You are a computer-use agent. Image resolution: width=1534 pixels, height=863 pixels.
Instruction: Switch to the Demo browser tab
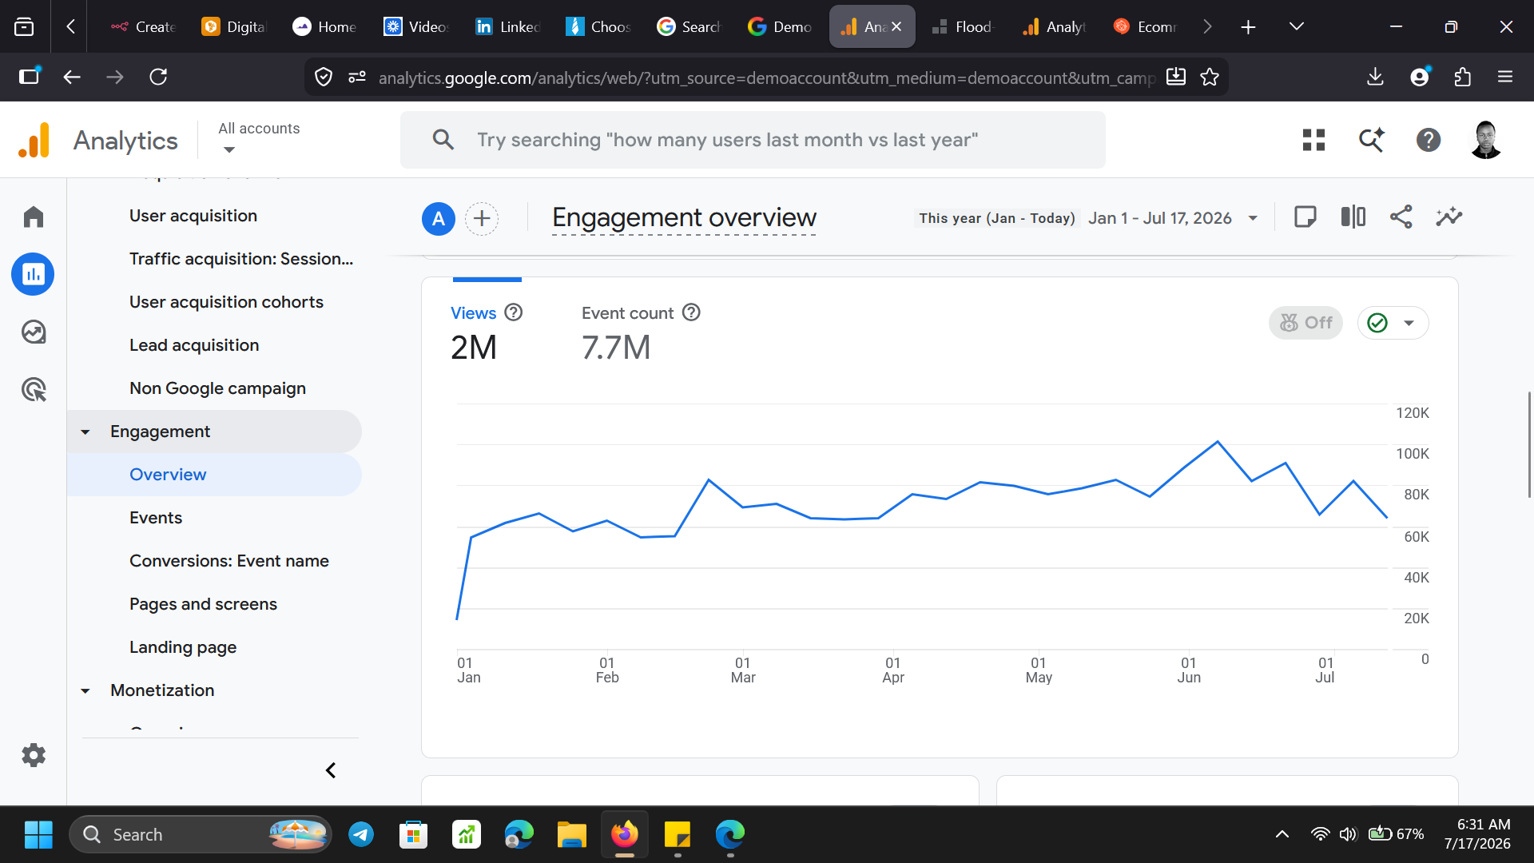coord(781,26)
